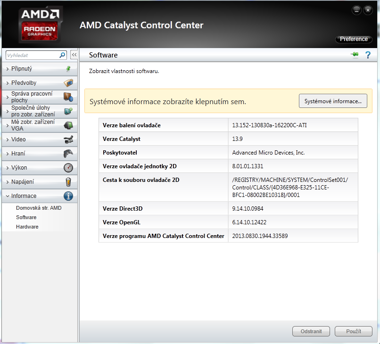Click the Mé zobr. zařízení VGA monitor icon
The image size is (380, 344).
68,125
